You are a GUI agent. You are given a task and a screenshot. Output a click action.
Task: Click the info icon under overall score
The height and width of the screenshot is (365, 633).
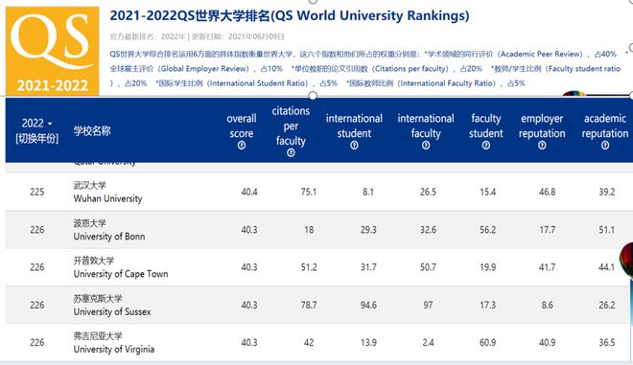[x=242, y=146]
